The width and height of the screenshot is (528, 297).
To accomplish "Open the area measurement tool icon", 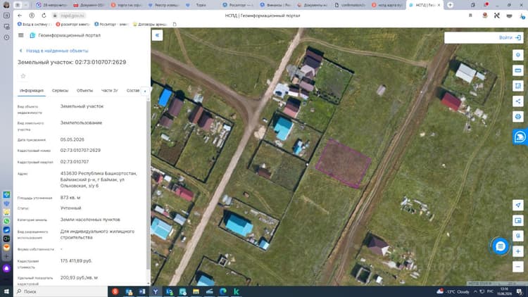I will click(518, 86).
